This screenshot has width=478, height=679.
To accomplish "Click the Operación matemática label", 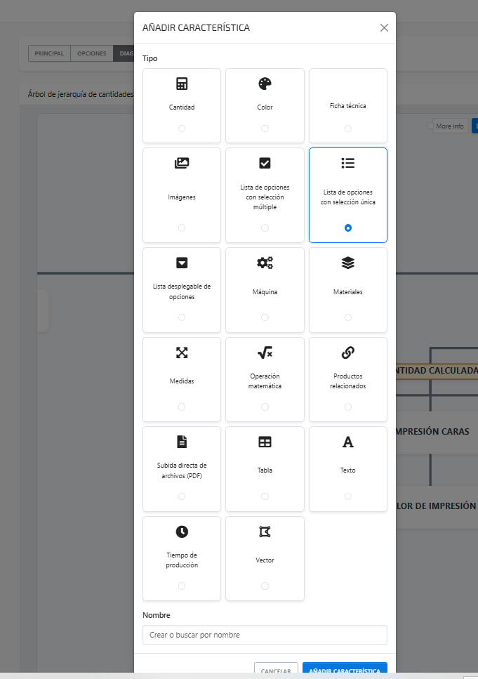I will click(265, 381).
